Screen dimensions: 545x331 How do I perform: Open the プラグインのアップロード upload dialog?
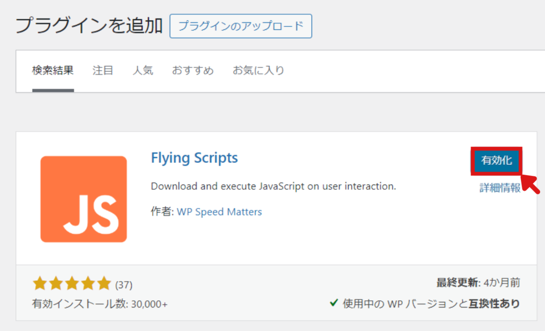[x=241, y=26]
